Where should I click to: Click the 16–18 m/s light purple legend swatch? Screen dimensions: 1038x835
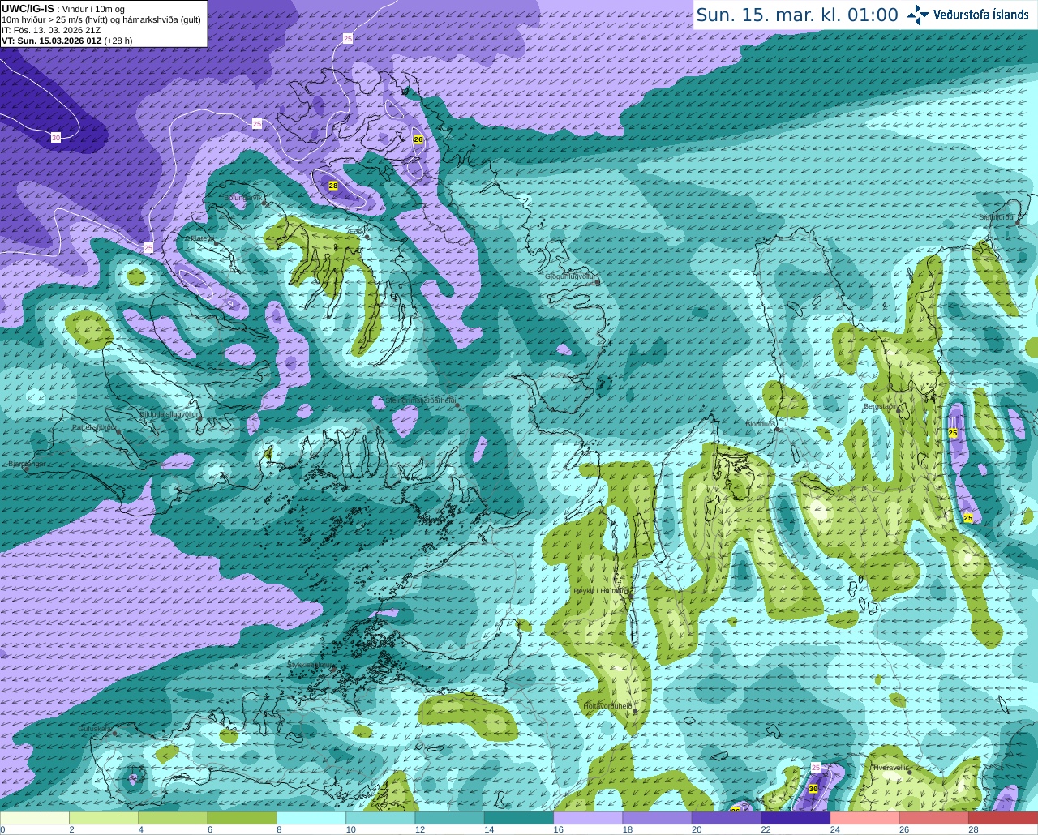click(588, 818)
